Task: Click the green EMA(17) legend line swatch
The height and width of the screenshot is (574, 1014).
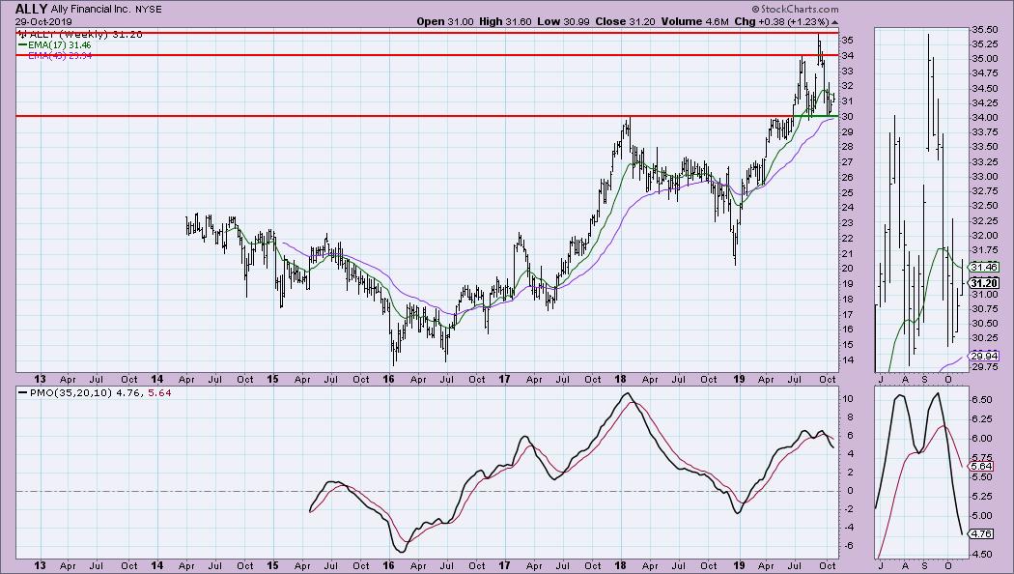Action: (22, 45)
